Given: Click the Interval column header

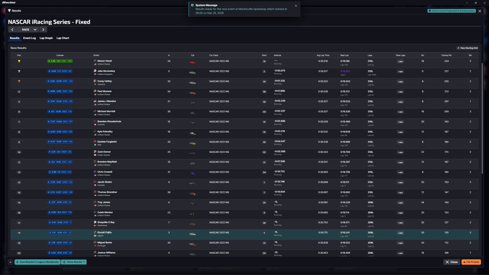Looking at the screenshot, I should coord(278,55).
